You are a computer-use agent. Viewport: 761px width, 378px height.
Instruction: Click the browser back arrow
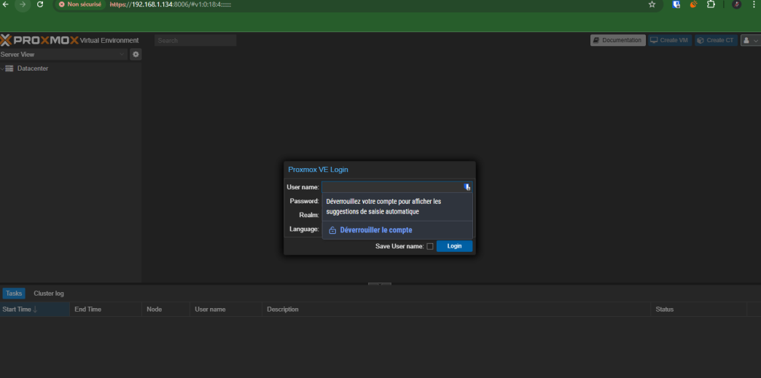pyautogui.click(x=7, y=4)
